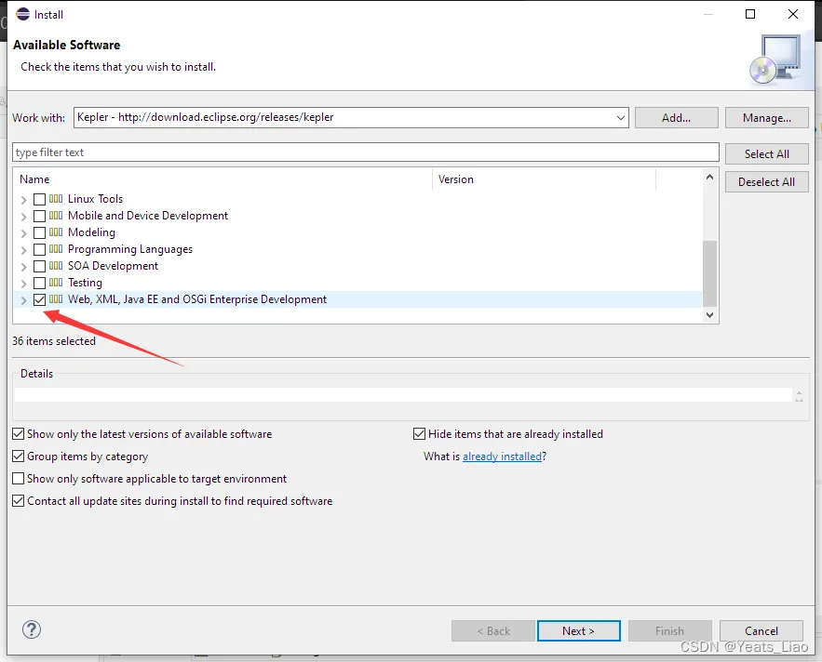Click the Select All button

tap(767, 154)
